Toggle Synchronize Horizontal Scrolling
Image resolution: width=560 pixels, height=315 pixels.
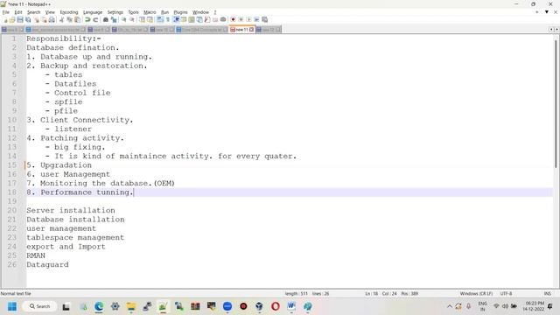(150, 19)
